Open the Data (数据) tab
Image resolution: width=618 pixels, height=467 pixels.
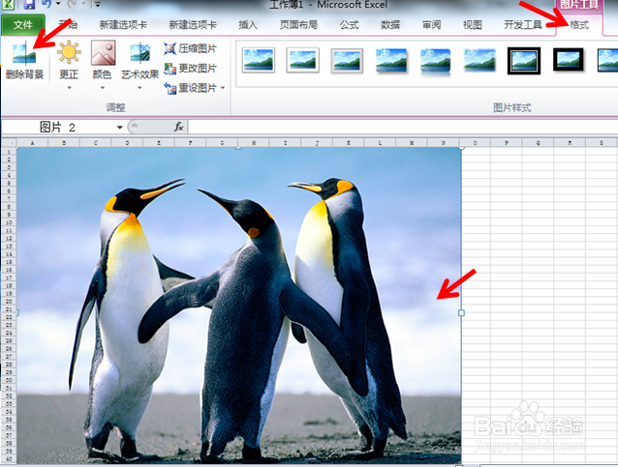click(x=390, y=25)
